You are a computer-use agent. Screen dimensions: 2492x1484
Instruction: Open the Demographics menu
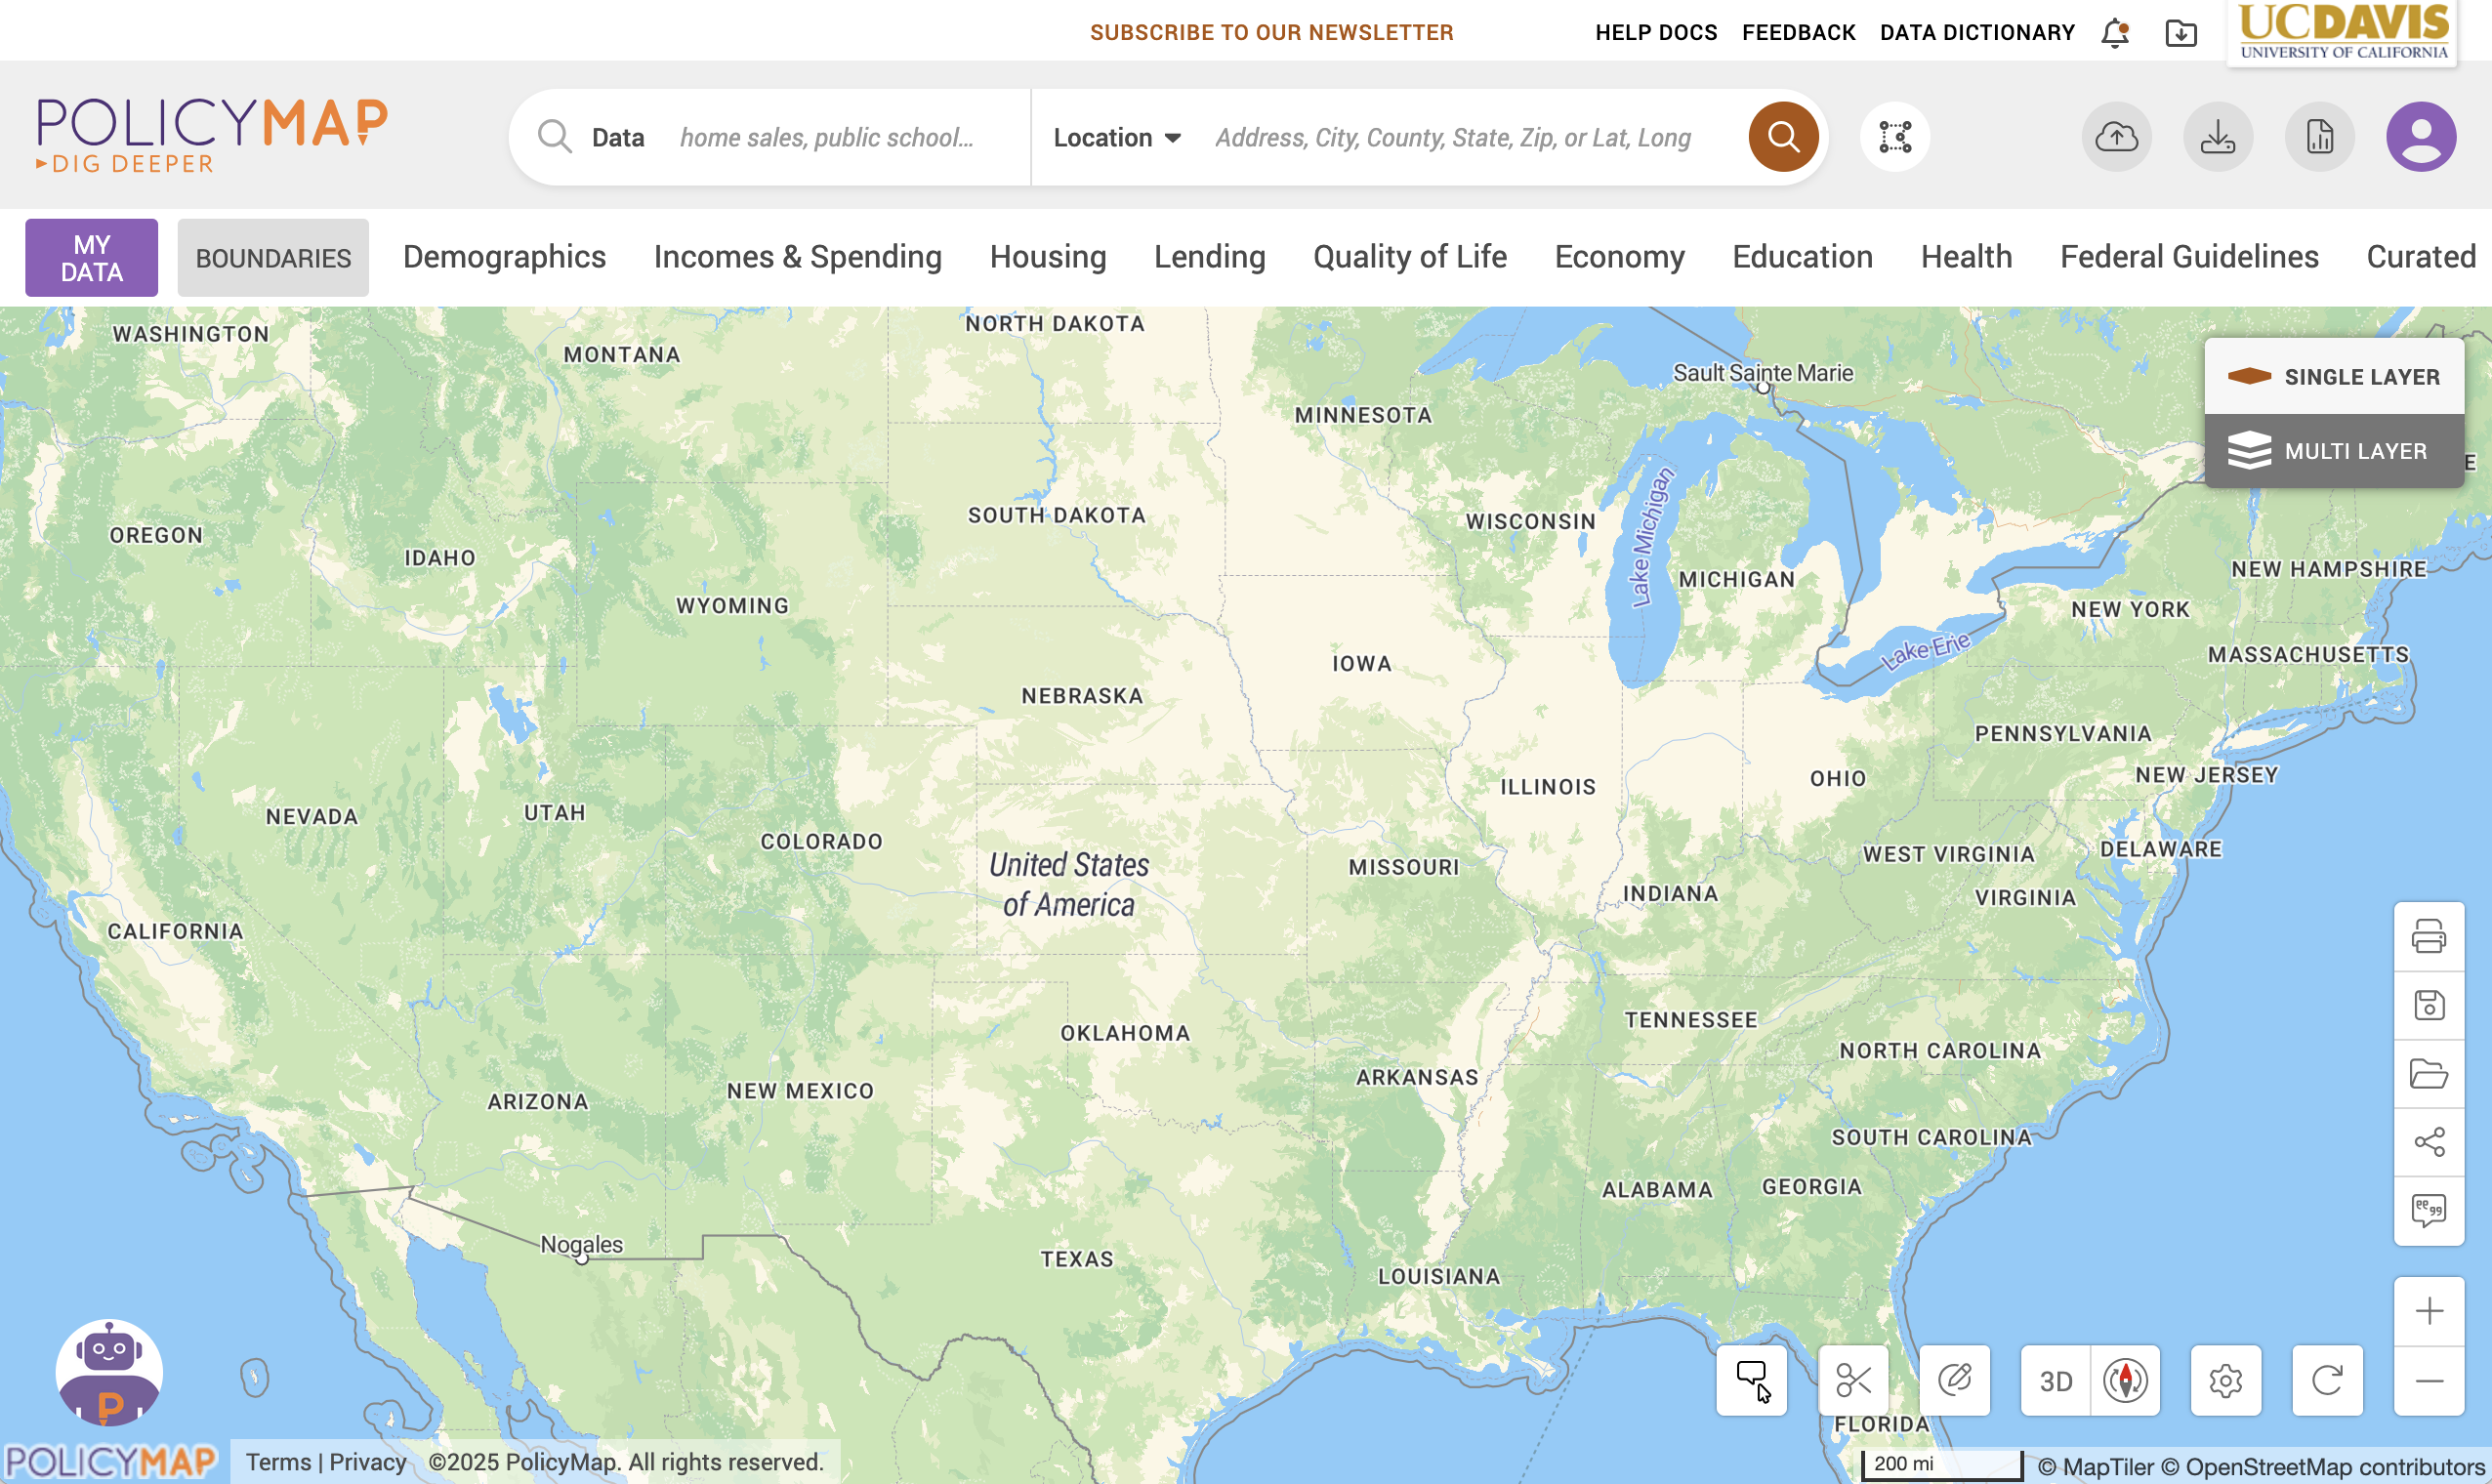click(504, 257)
